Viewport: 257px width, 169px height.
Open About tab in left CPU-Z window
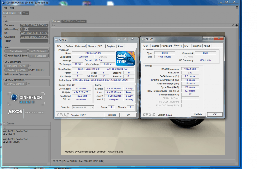(120, 46)
